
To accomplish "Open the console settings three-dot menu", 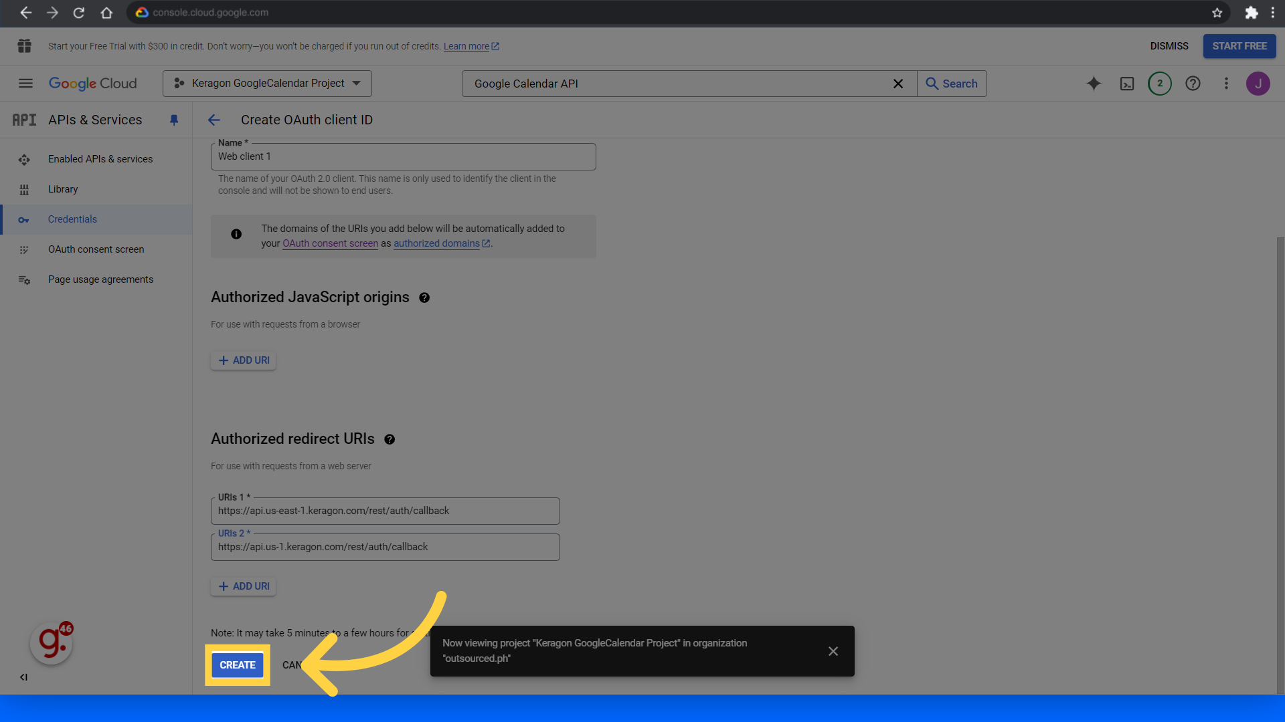I will click(1226, 84).
